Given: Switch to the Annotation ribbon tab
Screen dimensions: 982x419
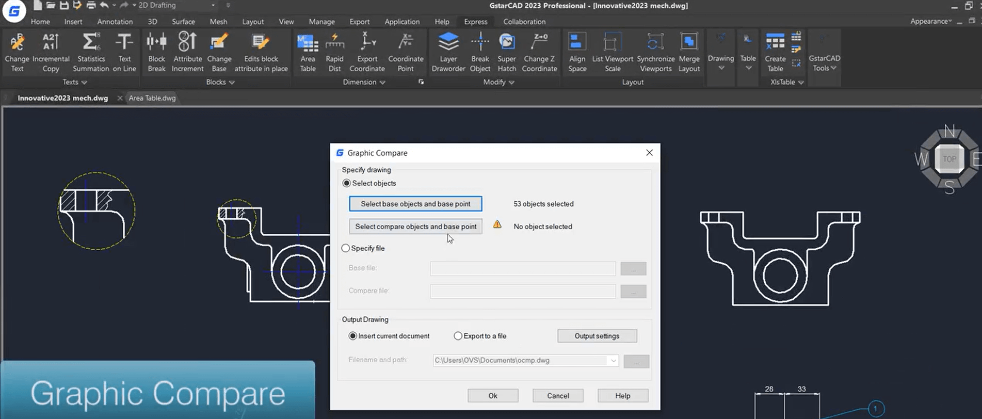Looking at the screenshot, I should (115, 22).
